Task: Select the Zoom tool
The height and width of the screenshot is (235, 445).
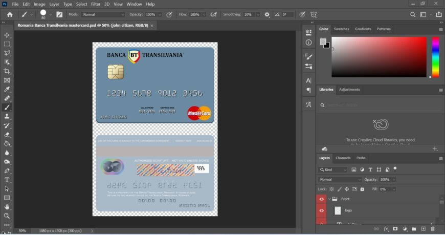Action: (7, 216)
